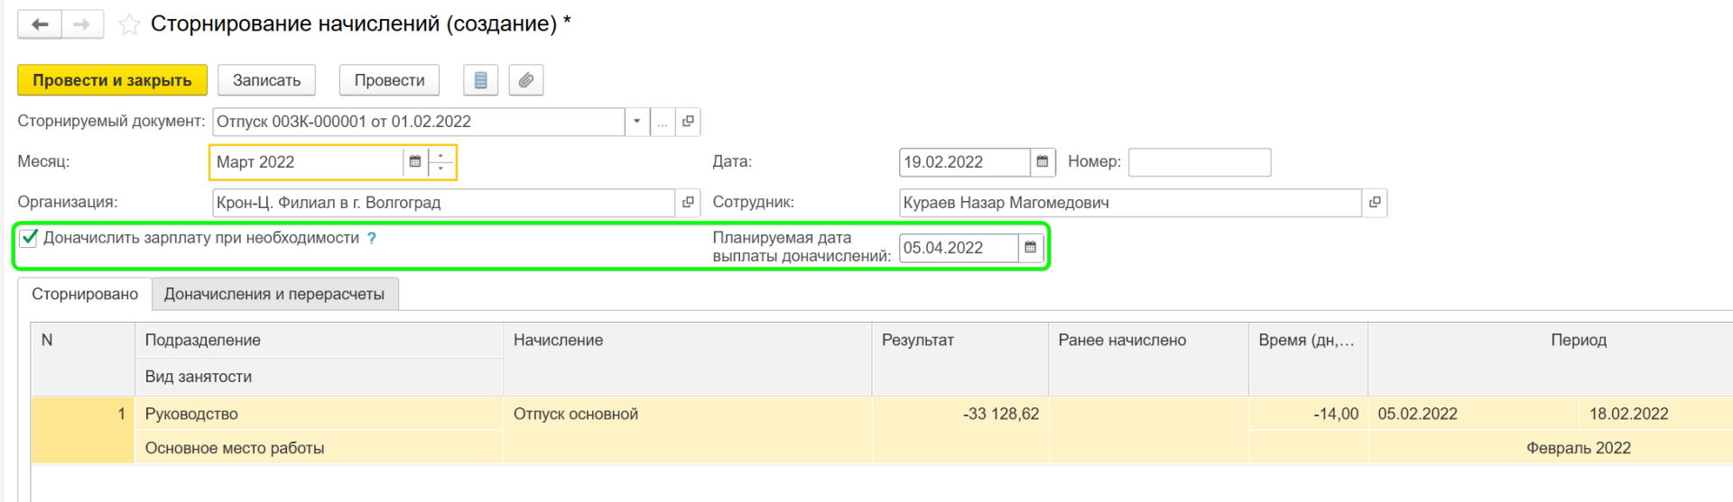
Task: Select the Сторнировано tab
Action: click(x=85, y=294)
